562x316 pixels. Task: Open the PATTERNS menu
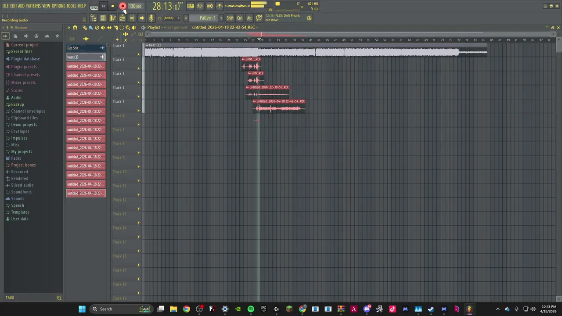pos(33,6)
